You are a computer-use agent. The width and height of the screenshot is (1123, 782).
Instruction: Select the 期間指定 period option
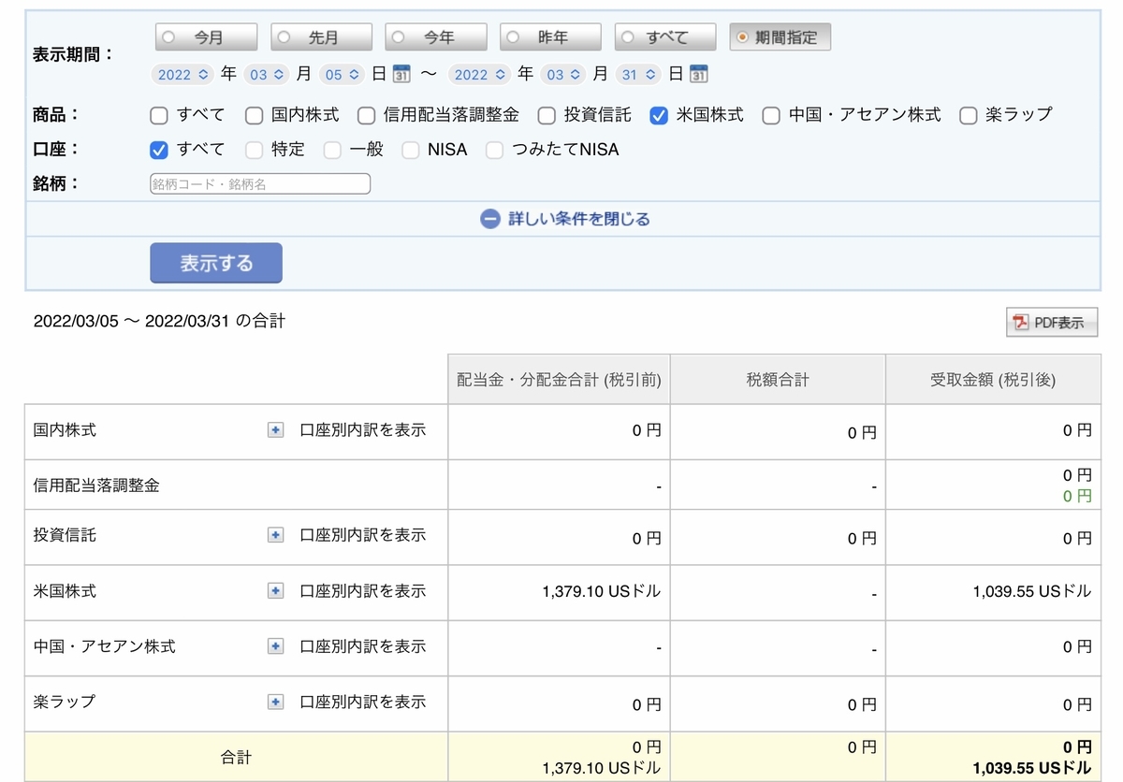780,37
